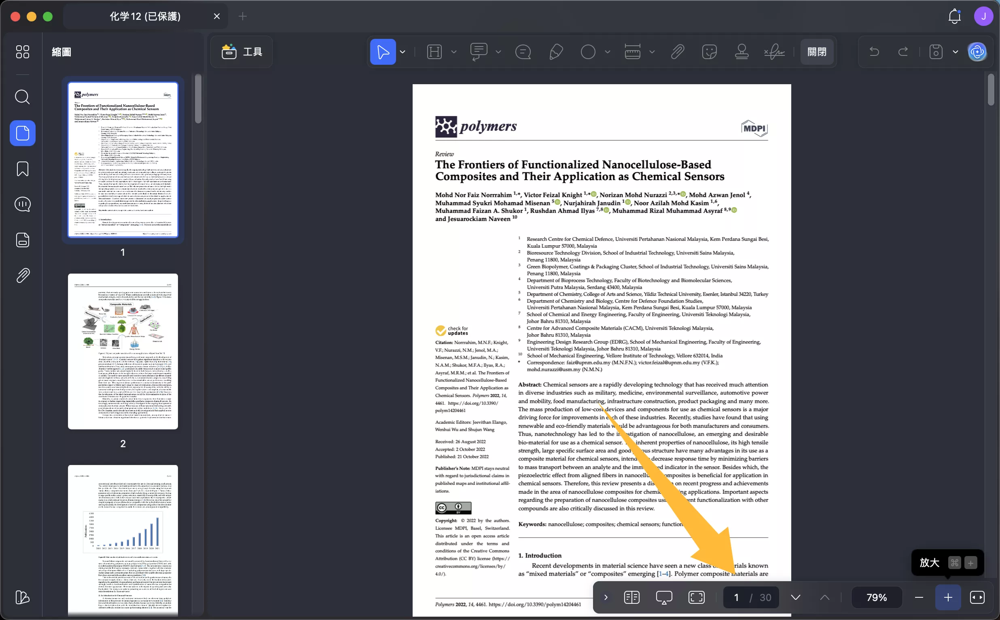Open a new tab with plus
Image resolution: width=1000 pixels, height=620 pixels.
point(243,17)
